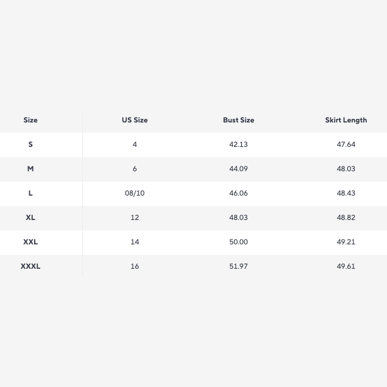Select the XL size row label
The width and height of the screenshot is (387, 387).
click(x=30, y=218)
